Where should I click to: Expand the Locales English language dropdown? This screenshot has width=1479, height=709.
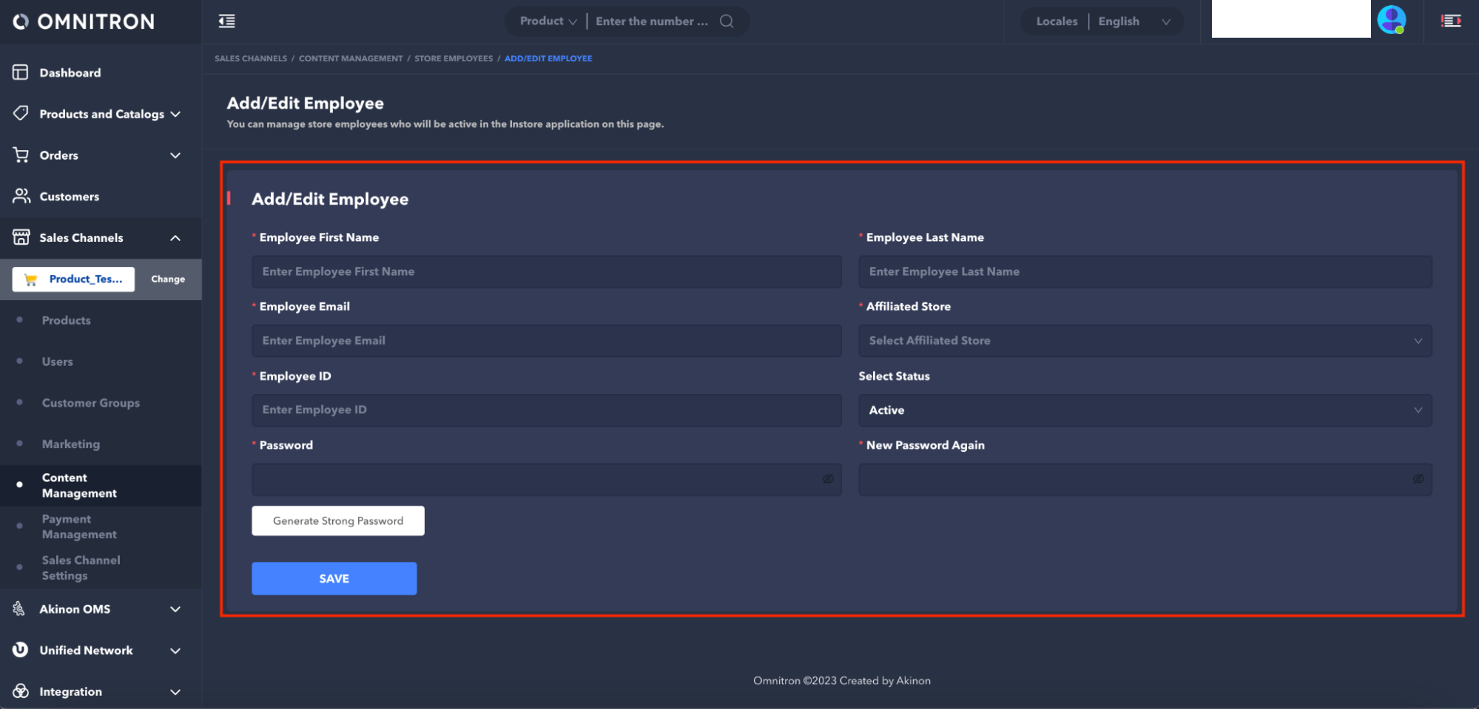(x=1133, y=21)
